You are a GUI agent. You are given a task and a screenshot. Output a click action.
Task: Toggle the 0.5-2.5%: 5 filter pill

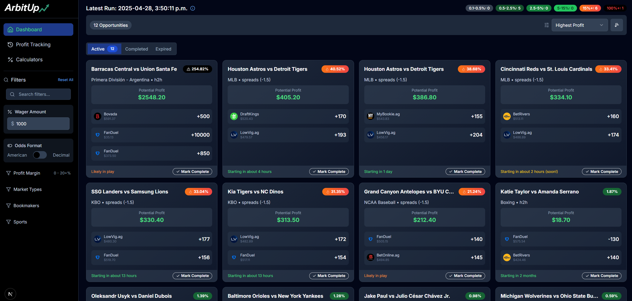(x=510, y=8)
